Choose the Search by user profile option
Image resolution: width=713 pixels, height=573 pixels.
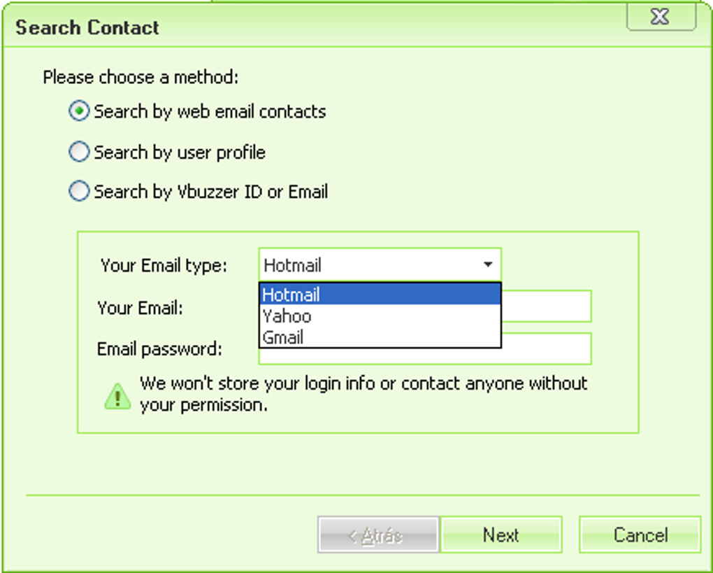point(80,152)
